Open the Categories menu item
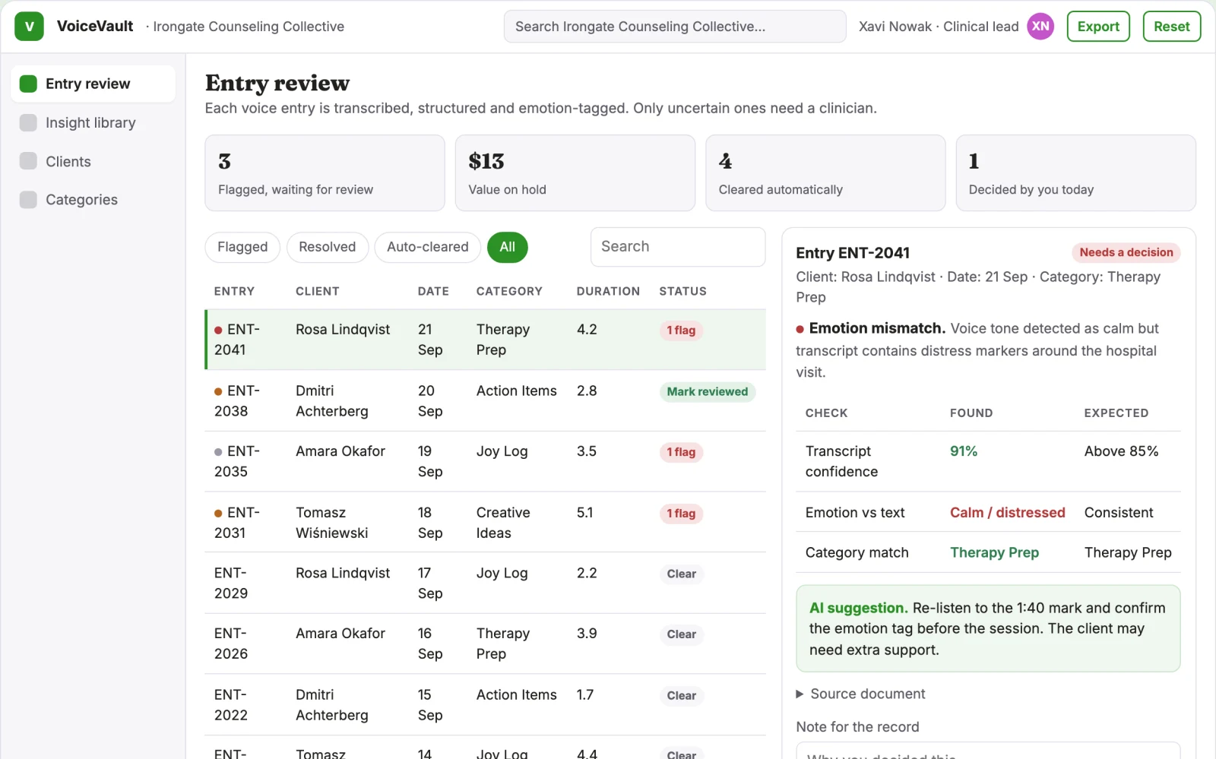Screen dimensions: 1216x759 coord(93,200)
